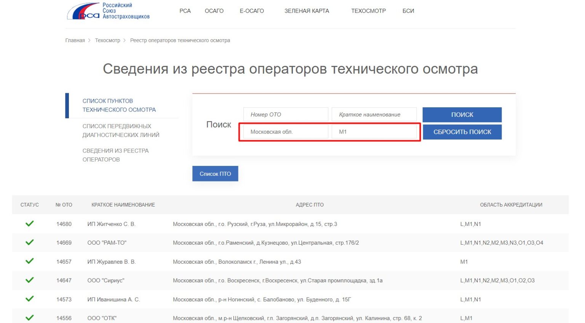This screenshot has width=585, height=323.
Task: Click the status checkmark for ООО "Сириус"
Action: click(29, 280)
